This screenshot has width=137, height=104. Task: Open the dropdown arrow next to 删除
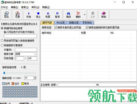coord(85,15)
